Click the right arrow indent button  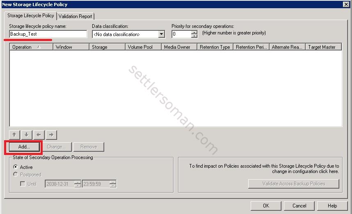51,135
